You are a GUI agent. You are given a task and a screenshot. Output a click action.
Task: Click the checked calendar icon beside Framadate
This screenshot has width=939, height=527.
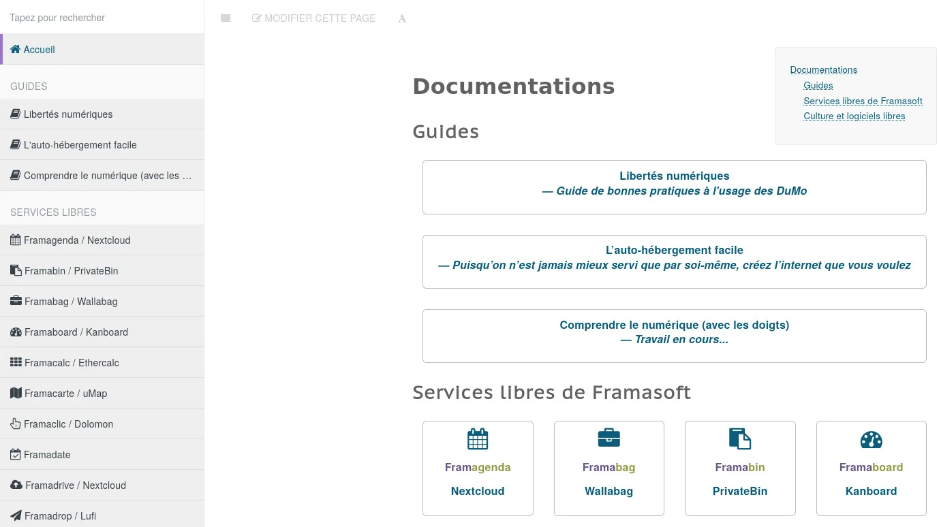pos(15,455)
